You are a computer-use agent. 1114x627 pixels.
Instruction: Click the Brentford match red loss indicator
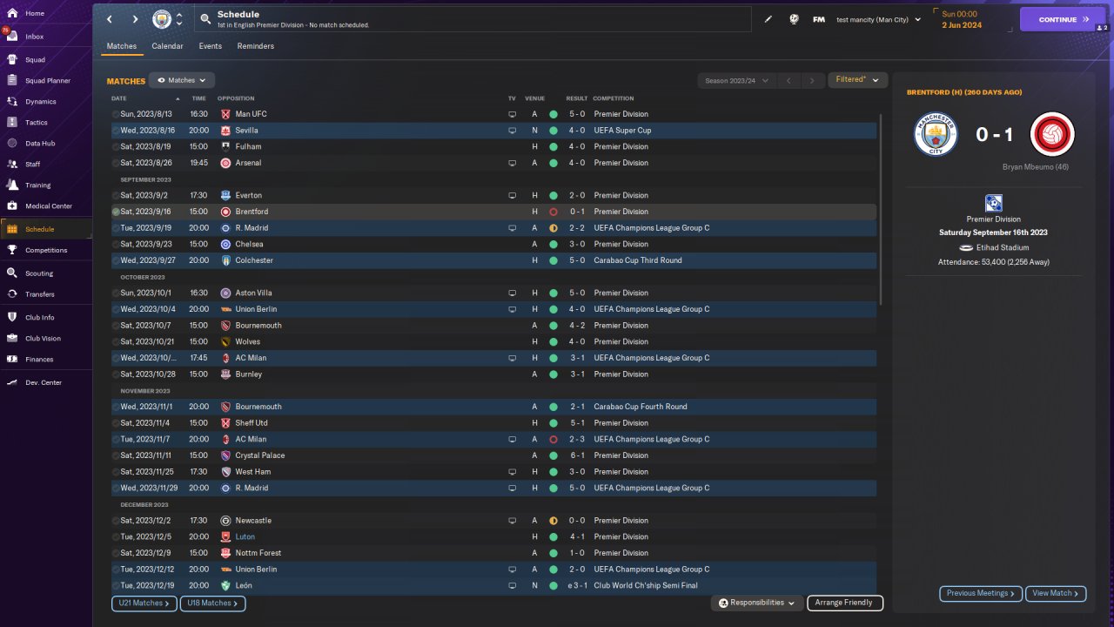point(553,212)
